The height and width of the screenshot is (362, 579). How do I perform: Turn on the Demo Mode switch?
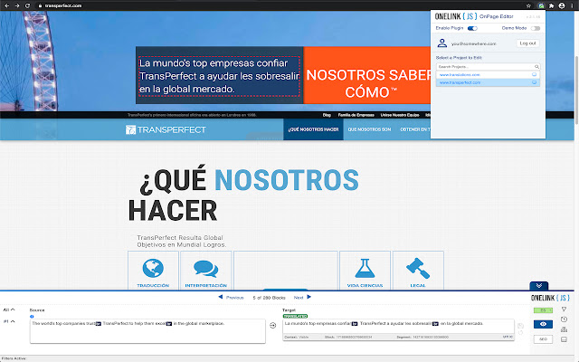[x=536, y=28]
